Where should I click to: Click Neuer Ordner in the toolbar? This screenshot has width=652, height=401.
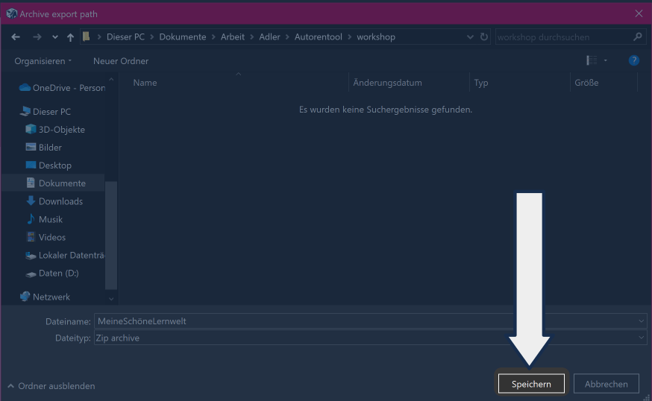[x=121, y=60]
